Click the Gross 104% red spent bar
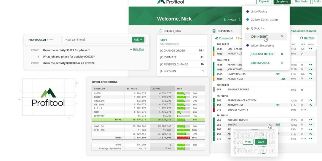The height and width of the screenshot is (161, 322). 184,138
